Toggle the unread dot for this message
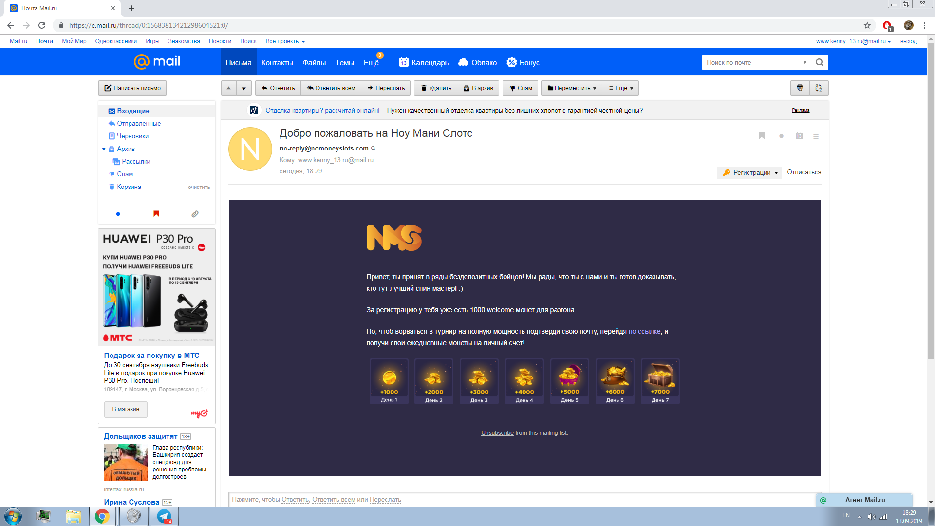 (x=781, y=136)
